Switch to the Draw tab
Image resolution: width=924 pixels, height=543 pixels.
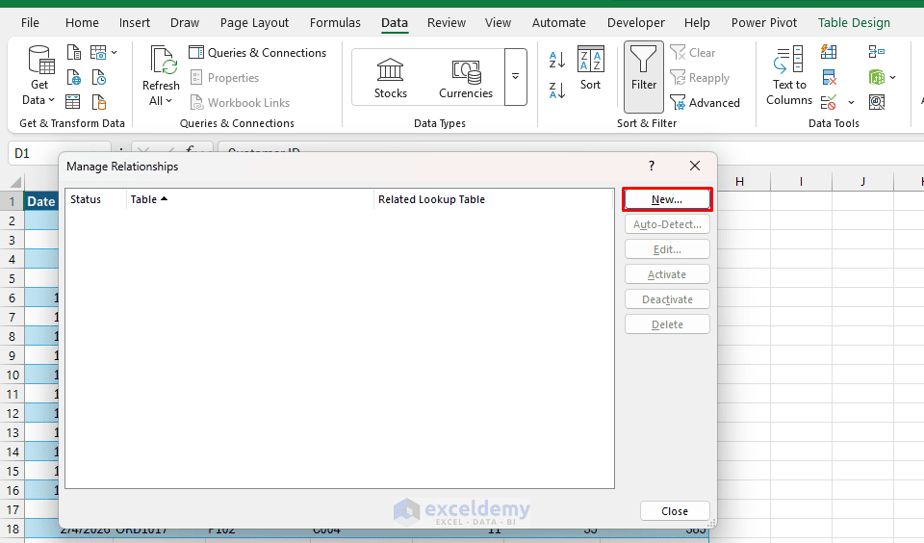pos(185,22)
